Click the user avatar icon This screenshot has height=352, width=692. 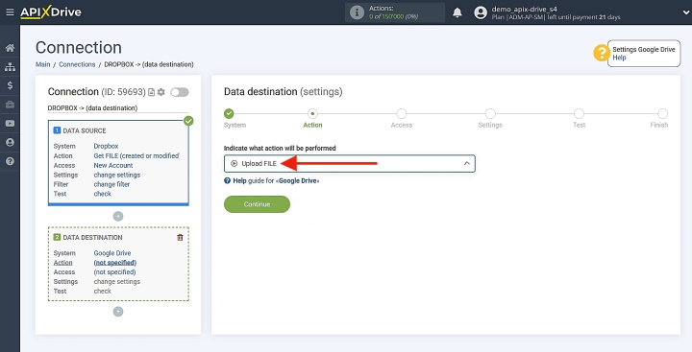coord(481,12)
